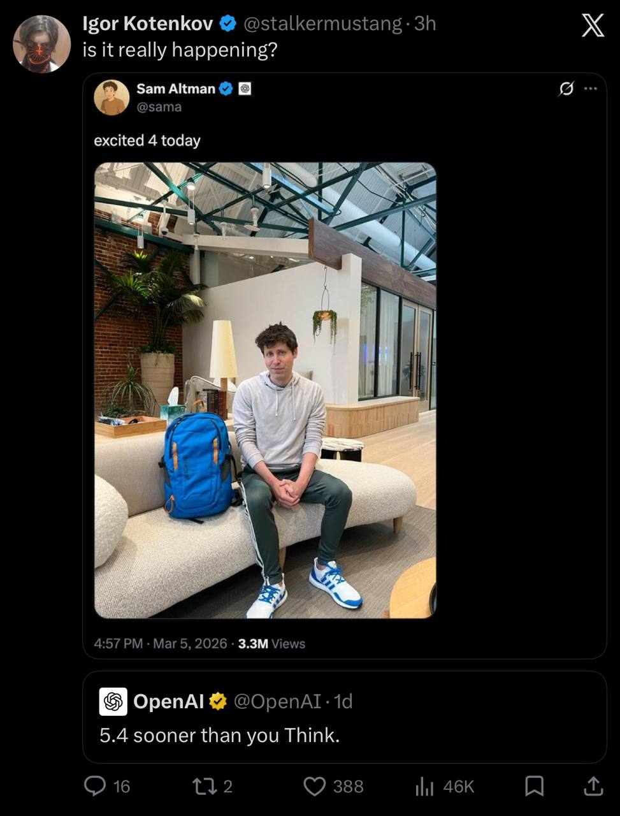Viewport: 620px width, 816px height.
Task: Click OpenAI affiliation badge beside Sam Altman
Action: (x=245, y=89)
